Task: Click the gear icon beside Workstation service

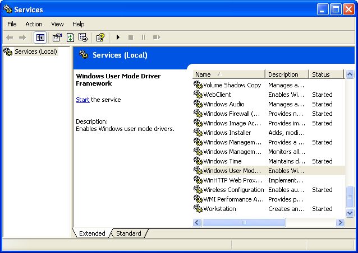Action: click(198, 209)
